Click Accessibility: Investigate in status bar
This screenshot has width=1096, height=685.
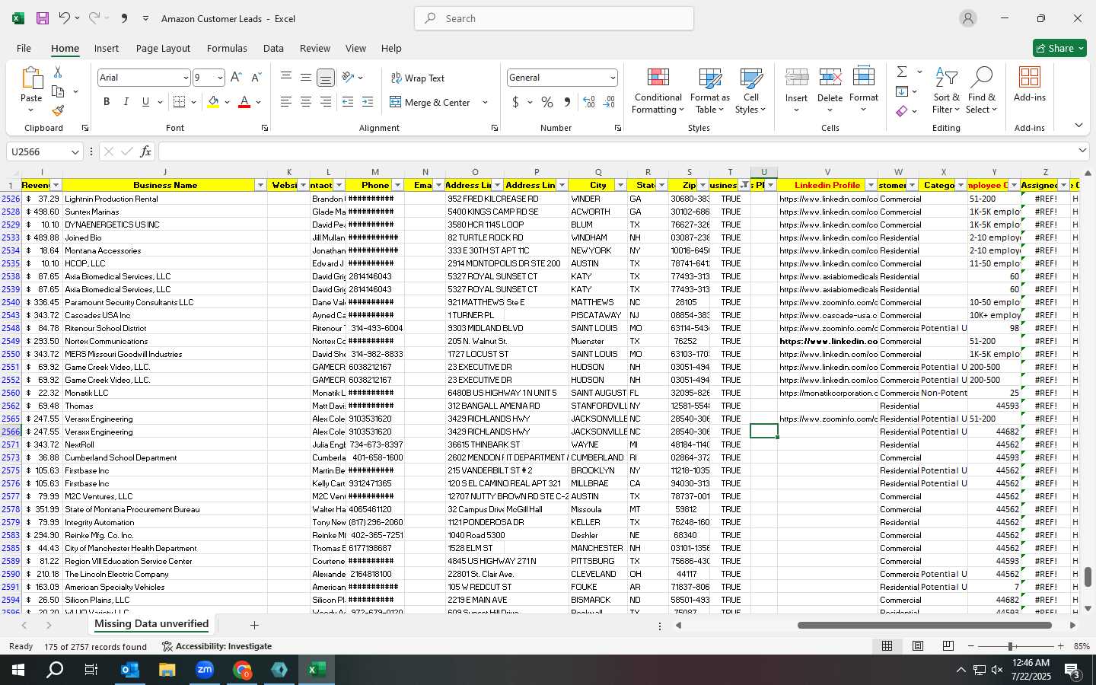pyautogui.click(x=217, y=646)
